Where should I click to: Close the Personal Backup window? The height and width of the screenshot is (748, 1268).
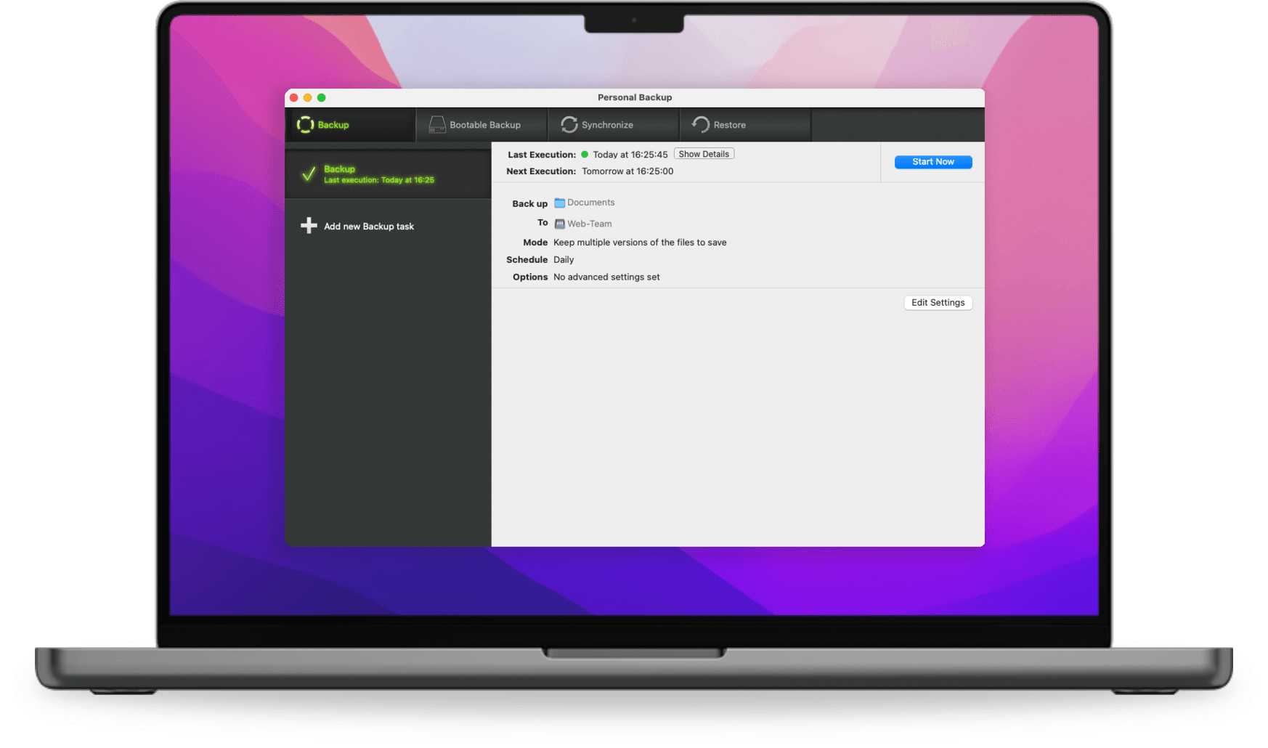tap(293, 97)
